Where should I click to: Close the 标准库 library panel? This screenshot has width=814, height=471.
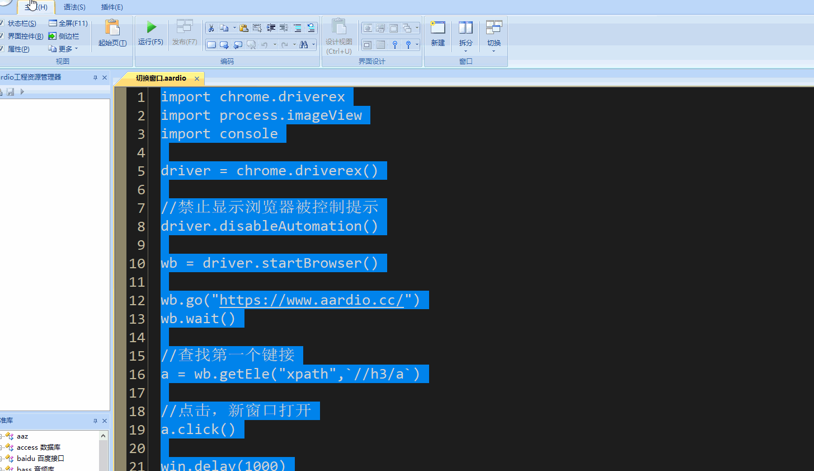pos(105,421)
